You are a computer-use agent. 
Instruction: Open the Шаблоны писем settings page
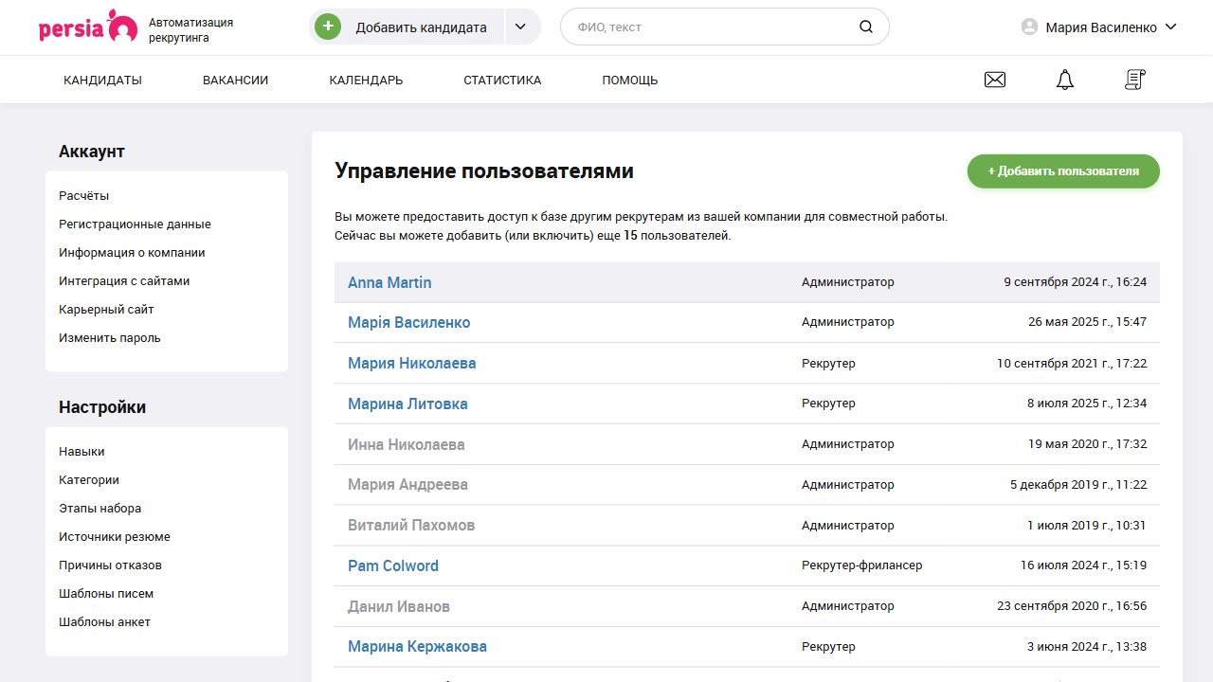coord(108,593)
